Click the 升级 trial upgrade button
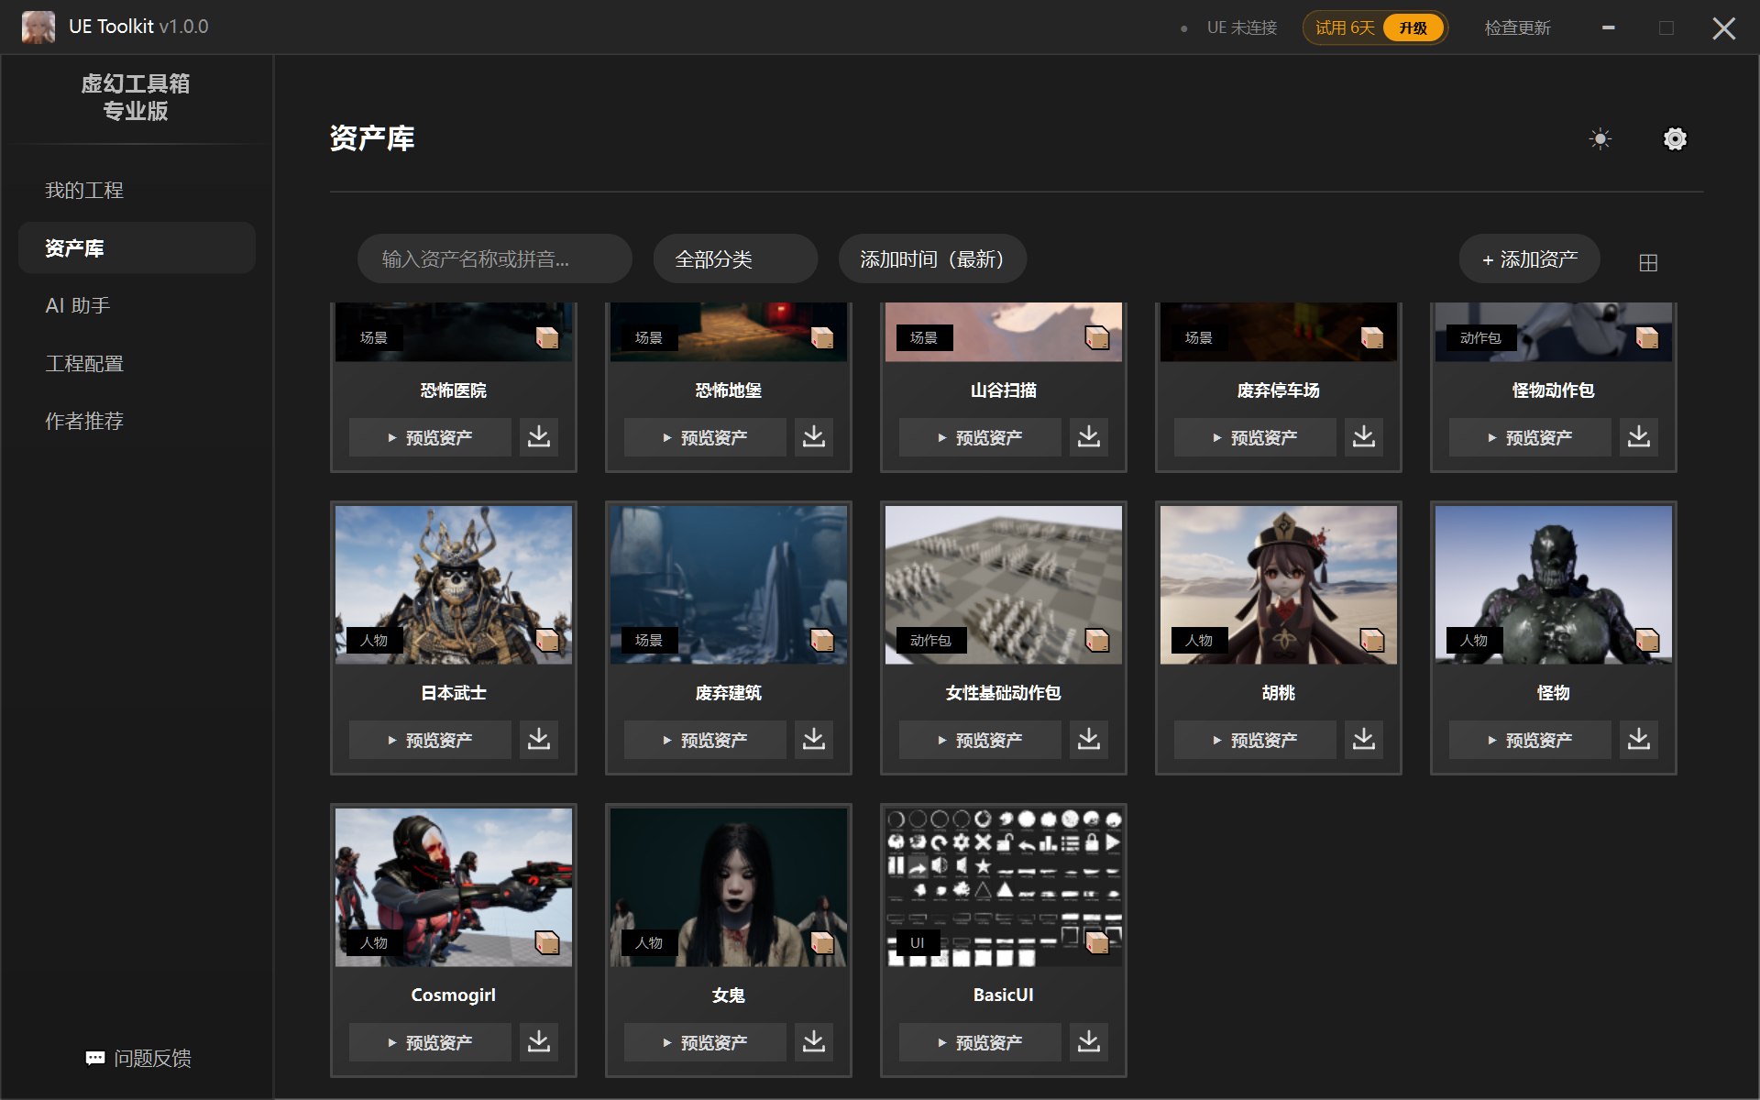Screen dimensions: 1760x1100 pyautogui.click(x=1411, y=27)
